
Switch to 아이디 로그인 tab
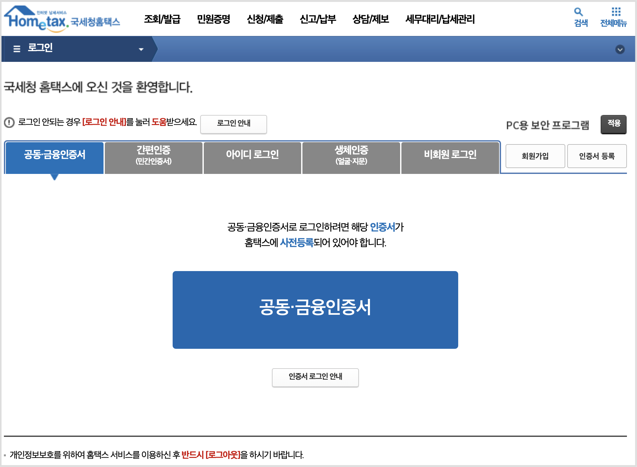[252, 158]
